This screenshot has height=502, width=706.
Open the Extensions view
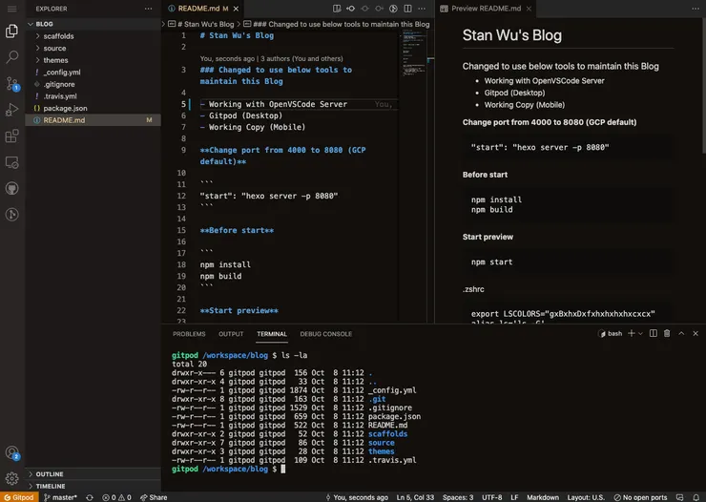(12, 136)
